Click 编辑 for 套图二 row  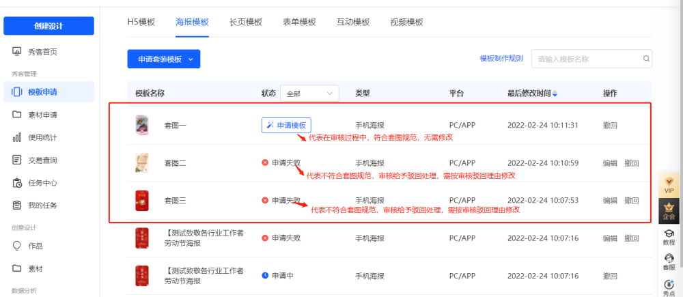[x=610, y=163]
